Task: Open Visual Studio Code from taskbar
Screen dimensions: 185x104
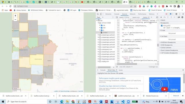Action: tap(123, 101)
